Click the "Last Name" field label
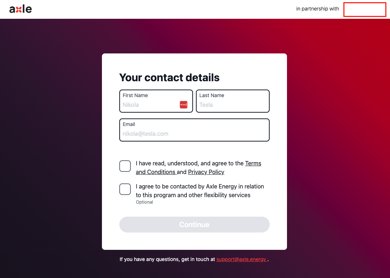Image resolution: width=390 pixels, height=278 pixels. point(212,95)
